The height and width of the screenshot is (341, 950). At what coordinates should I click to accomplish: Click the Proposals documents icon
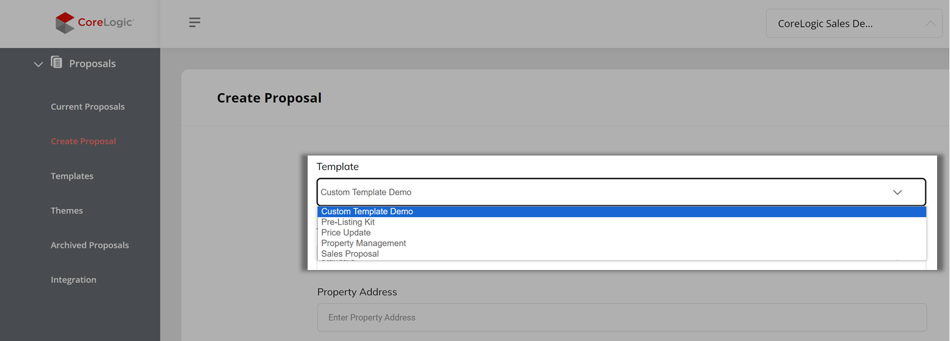click(56, 62)
